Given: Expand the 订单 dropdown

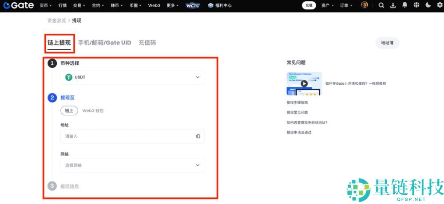Looking at the screenshot, I should 346,5.
